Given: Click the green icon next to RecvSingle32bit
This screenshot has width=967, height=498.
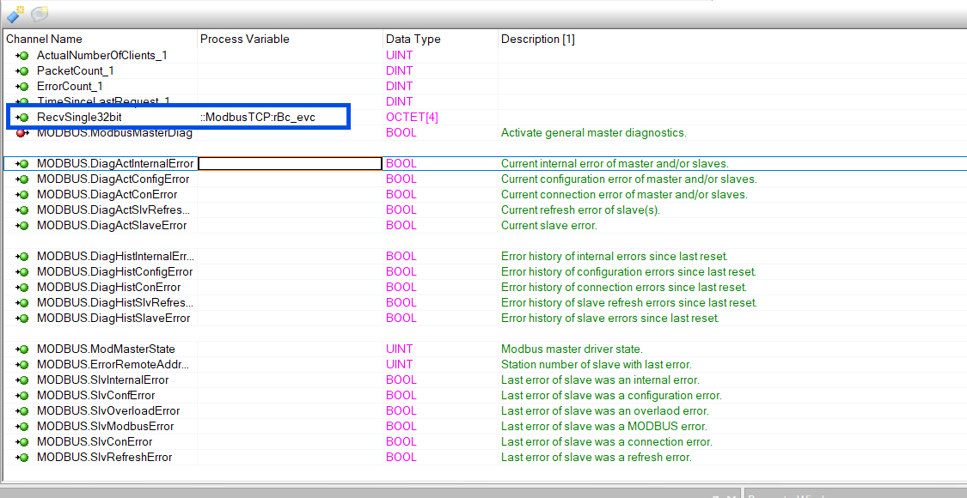Looking at the screenshot, I should tap(22, 117).
